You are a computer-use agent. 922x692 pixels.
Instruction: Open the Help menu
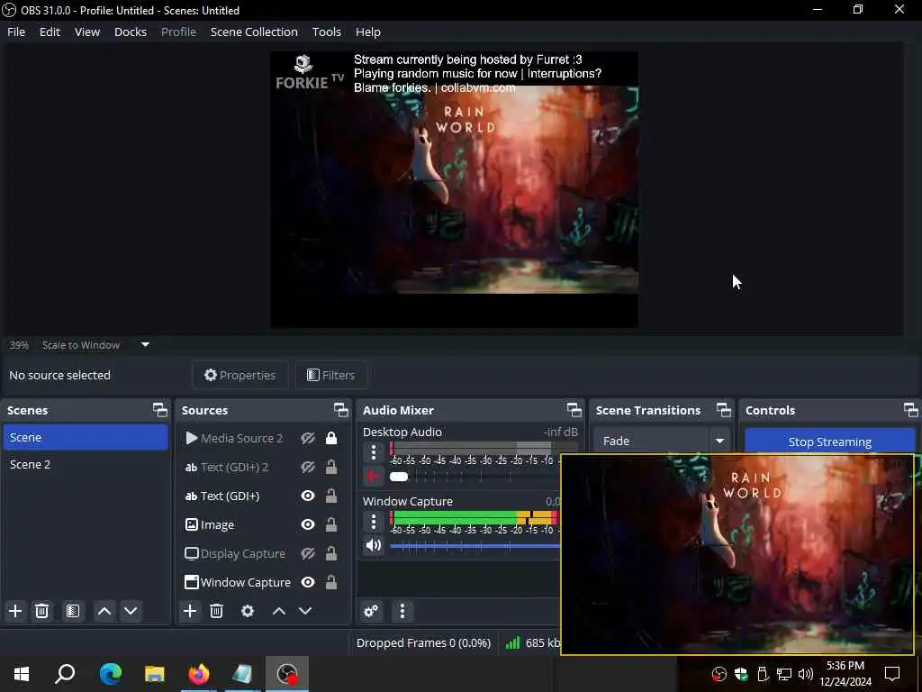pyautogui.click(x=368, y=32)
